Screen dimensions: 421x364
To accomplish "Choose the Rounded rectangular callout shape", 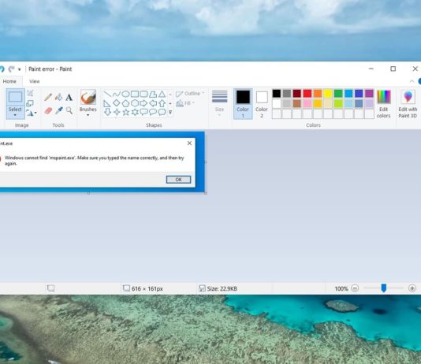I will [143, 112].
